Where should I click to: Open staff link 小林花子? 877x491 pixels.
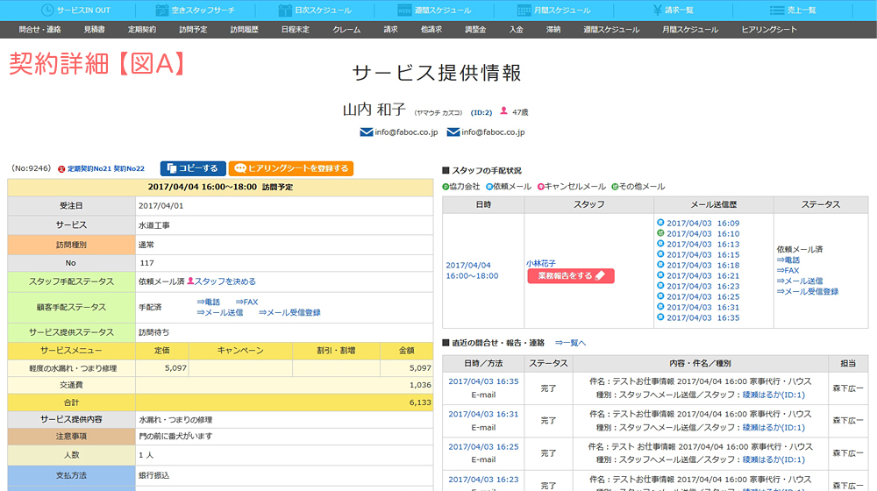(x=541, y=263)
